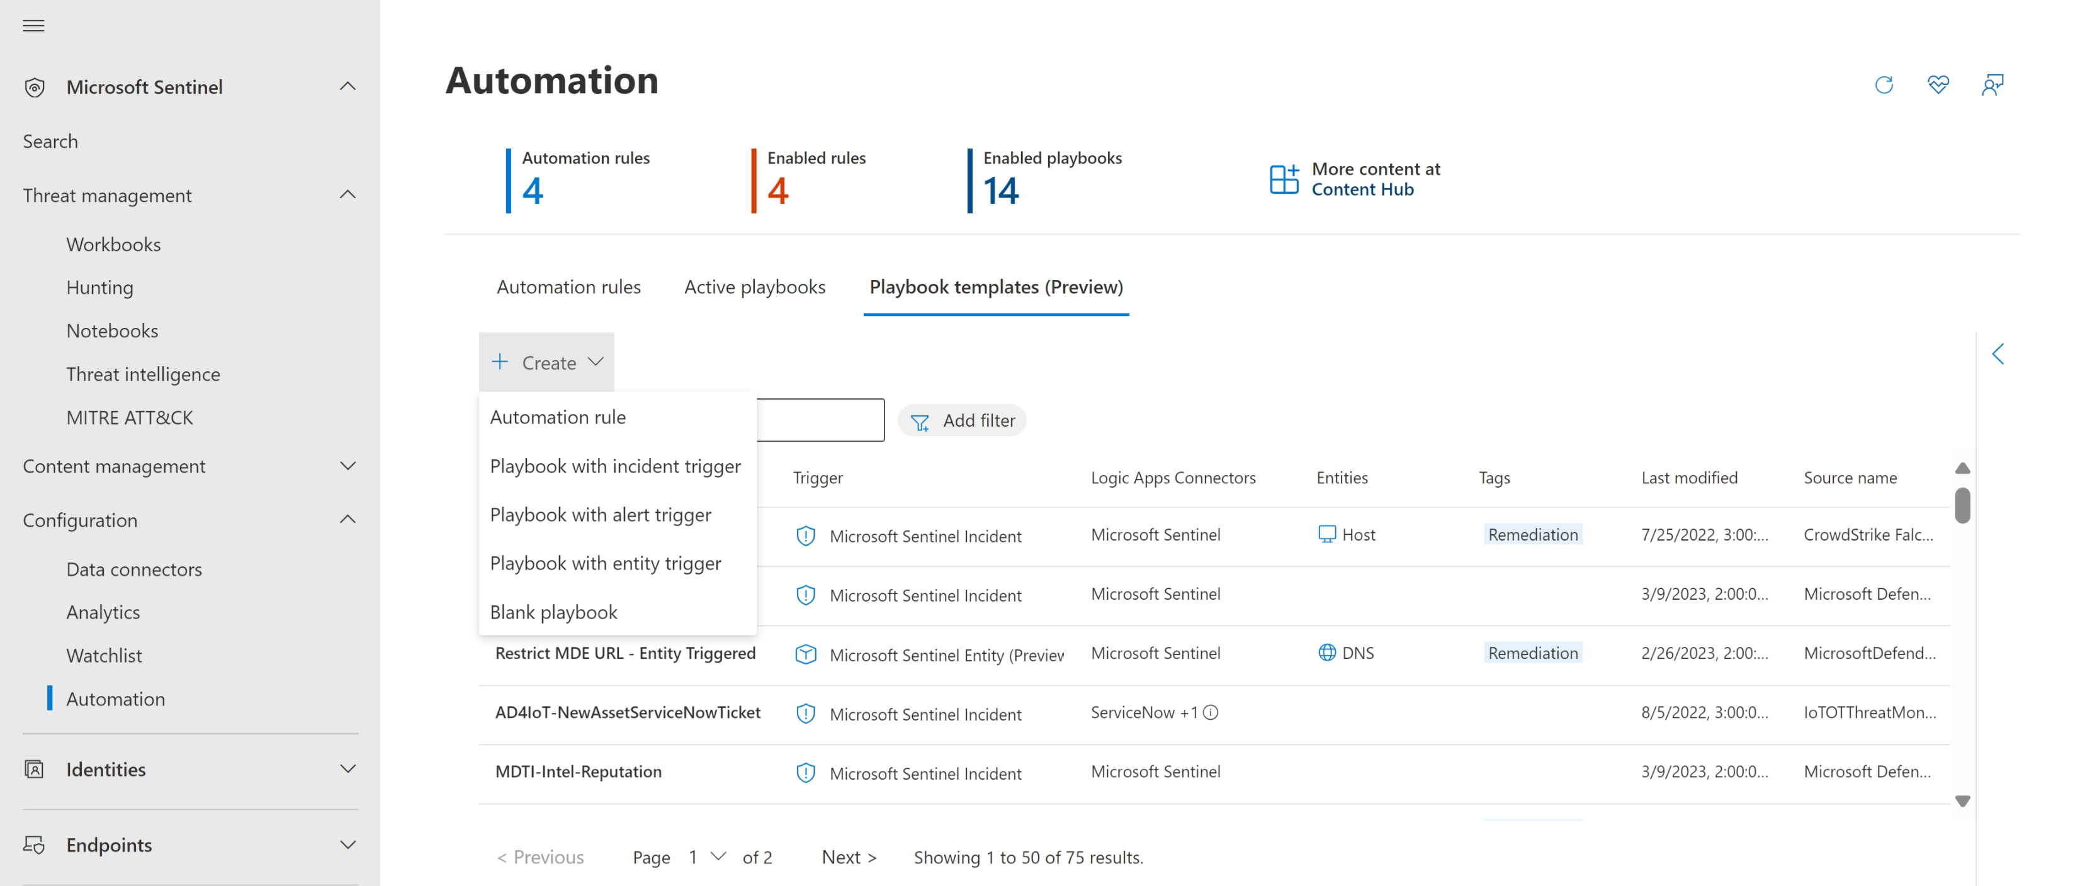Screen dimensions: 2085x886
Task: Switch to the Active playbooks tab
Action: pos(754,287)
